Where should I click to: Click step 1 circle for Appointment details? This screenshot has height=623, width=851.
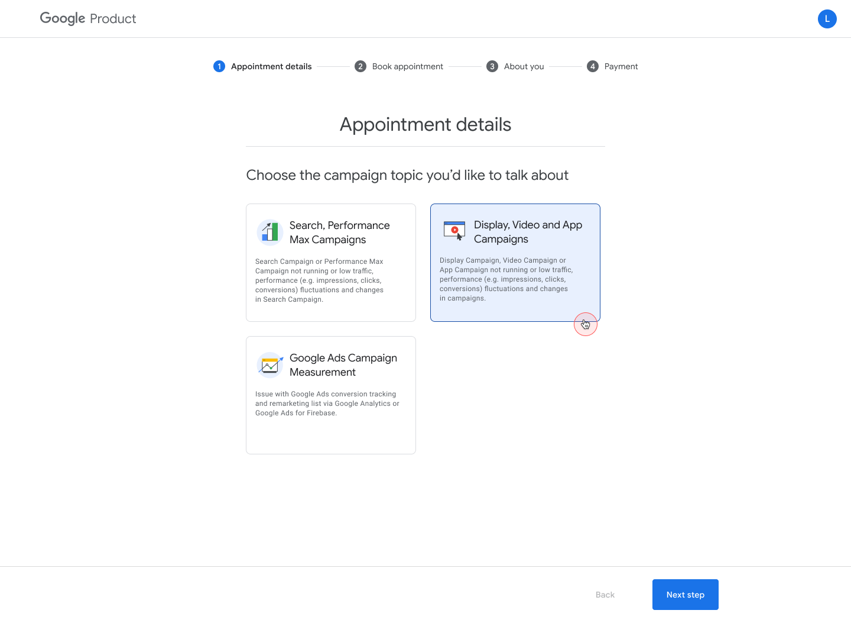(x=219, y=66)
